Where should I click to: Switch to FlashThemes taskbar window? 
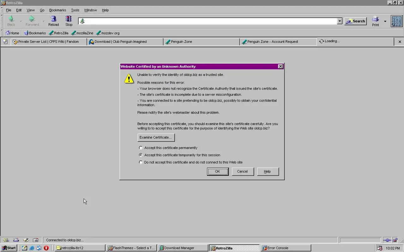(132, 248)
